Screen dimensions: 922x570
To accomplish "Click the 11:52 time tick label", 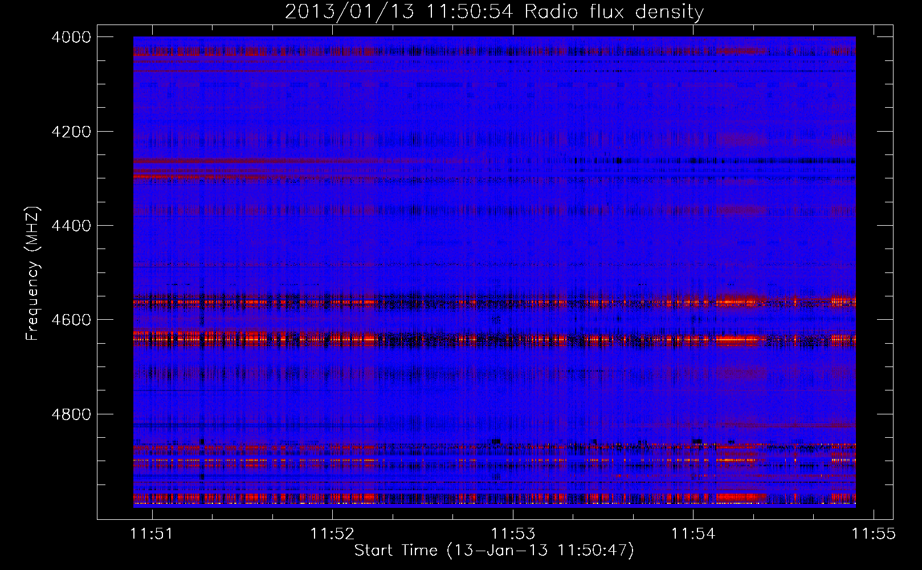I will click(x=332, y=534).
